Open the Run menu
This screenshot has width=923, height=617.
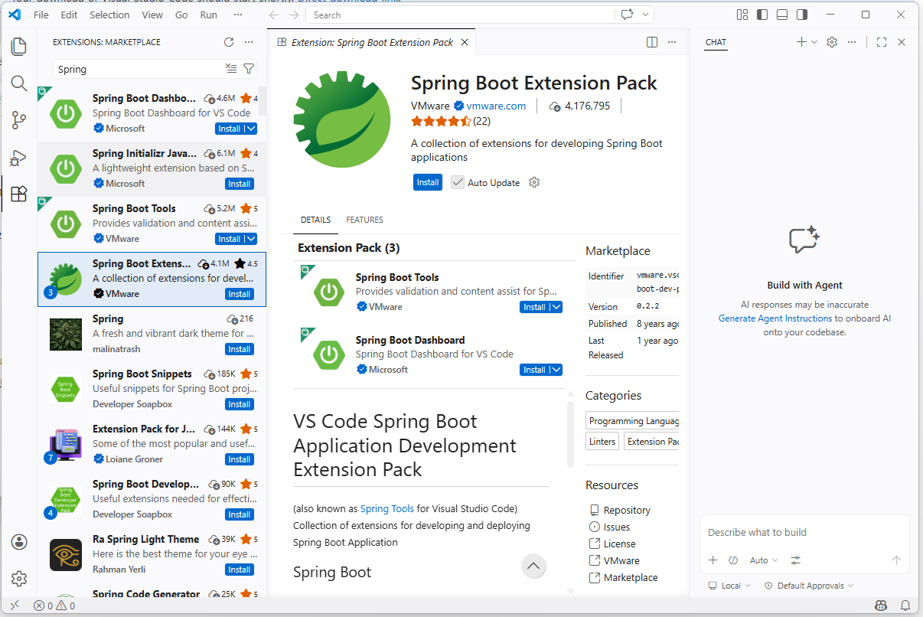pyautogui.click(x=208, y=15)
